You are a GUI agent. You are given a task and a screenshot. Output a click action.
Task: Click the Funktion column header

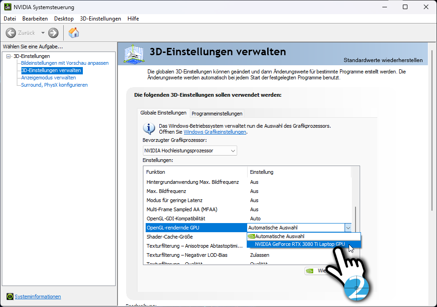coord(195,172)
